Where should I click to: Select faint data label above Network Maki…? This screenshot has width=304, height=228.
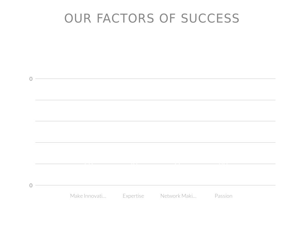[177, 163]
